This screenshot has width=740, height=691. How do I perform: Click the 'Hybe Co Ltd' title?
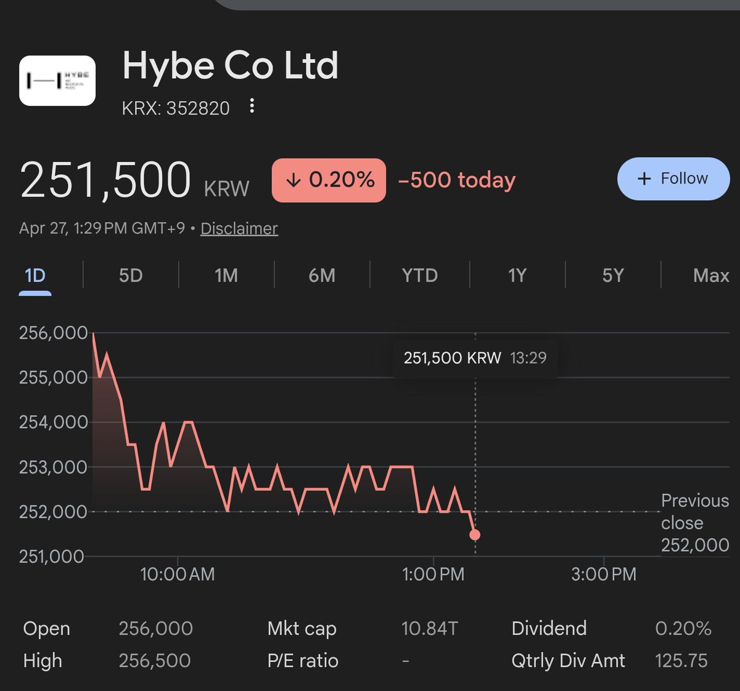click(231, 66)
